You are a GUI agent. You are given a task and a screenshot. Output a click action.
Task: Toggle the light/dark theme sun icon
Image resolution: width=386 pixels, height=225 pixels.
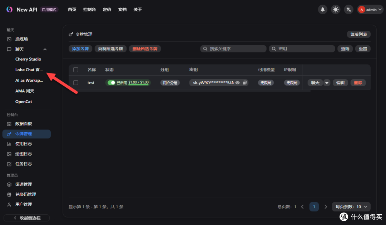[336, 10]
